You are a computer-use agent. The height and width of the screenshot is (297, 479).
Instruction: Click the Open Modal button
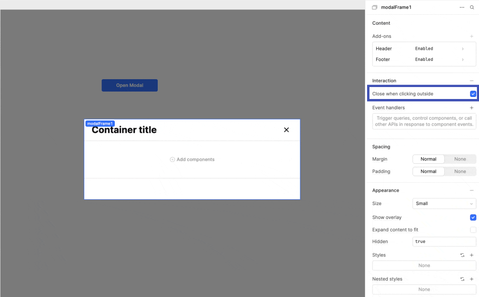[x=129, y=85]
